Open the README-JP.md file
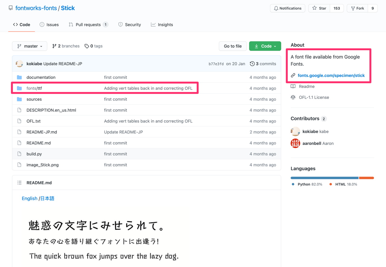386x267 pixels. pos(42,132)
